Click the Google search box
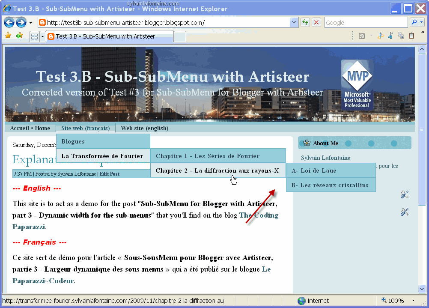Image resolution: width=429 pixels, height=308 pixels. click(x=366, y=22)
